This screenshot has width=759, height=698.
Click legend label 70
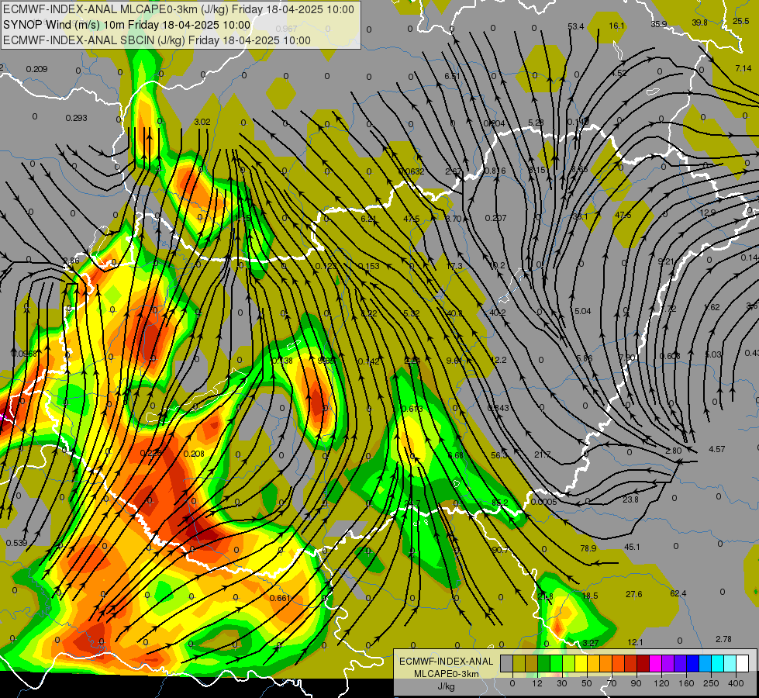[612, 683]
